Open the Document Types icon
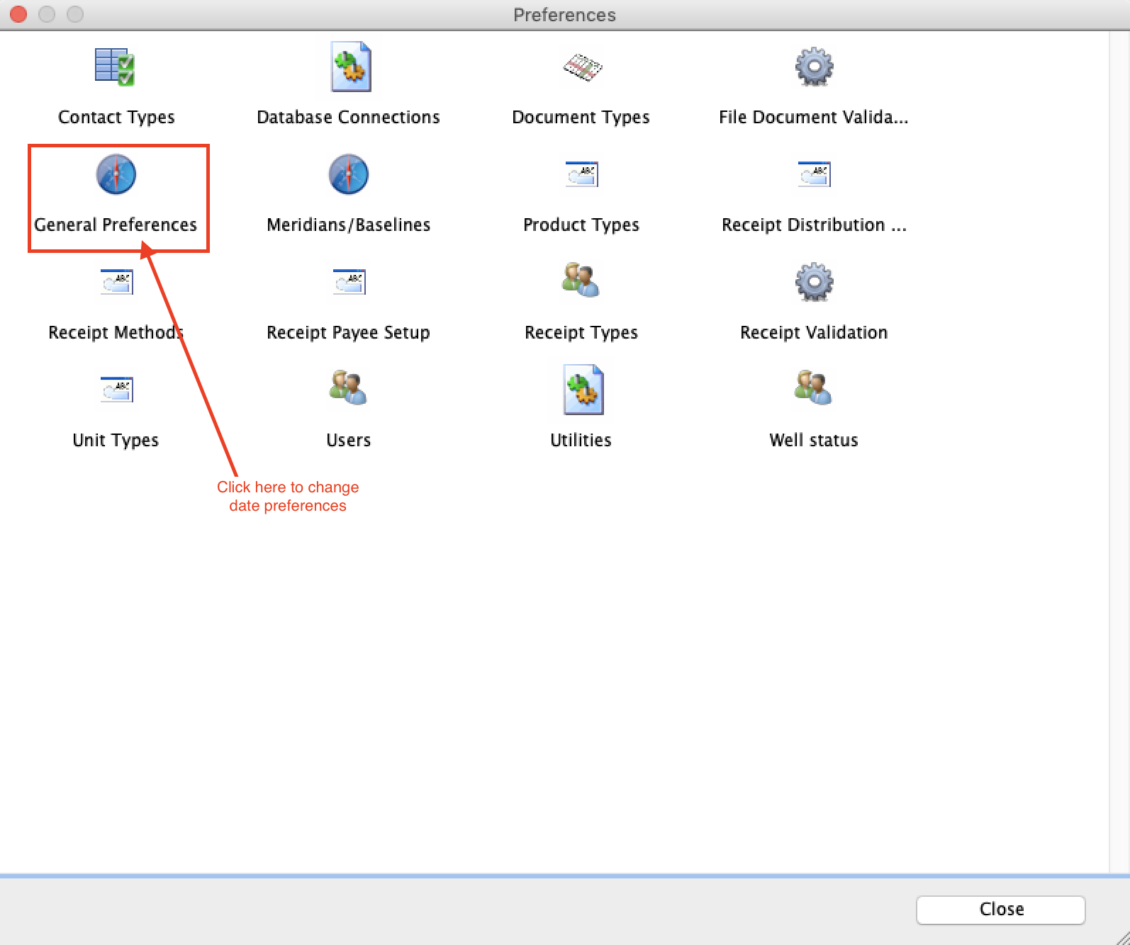The width and height of the screenshot is (1130, 945). click(582, 67)
